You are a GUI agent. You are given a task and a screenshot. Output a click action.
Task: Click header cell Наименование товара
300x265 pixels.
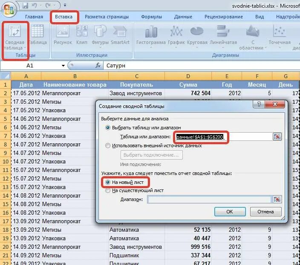(x=75, y=84)
